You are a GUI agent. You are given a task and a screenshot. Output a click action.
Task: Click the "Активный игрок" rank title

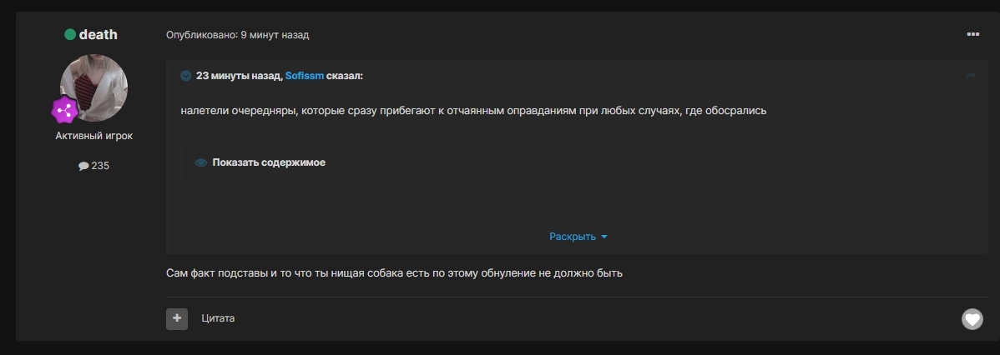(x=94, y=136)
